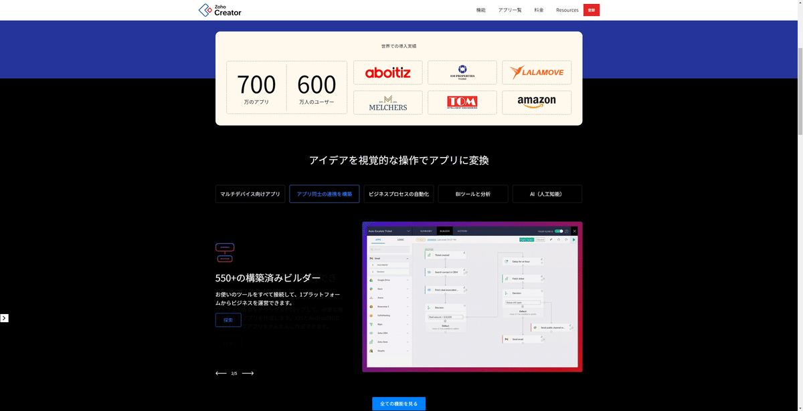Click the 世界での導入実績 label

(x=399, y=46)
